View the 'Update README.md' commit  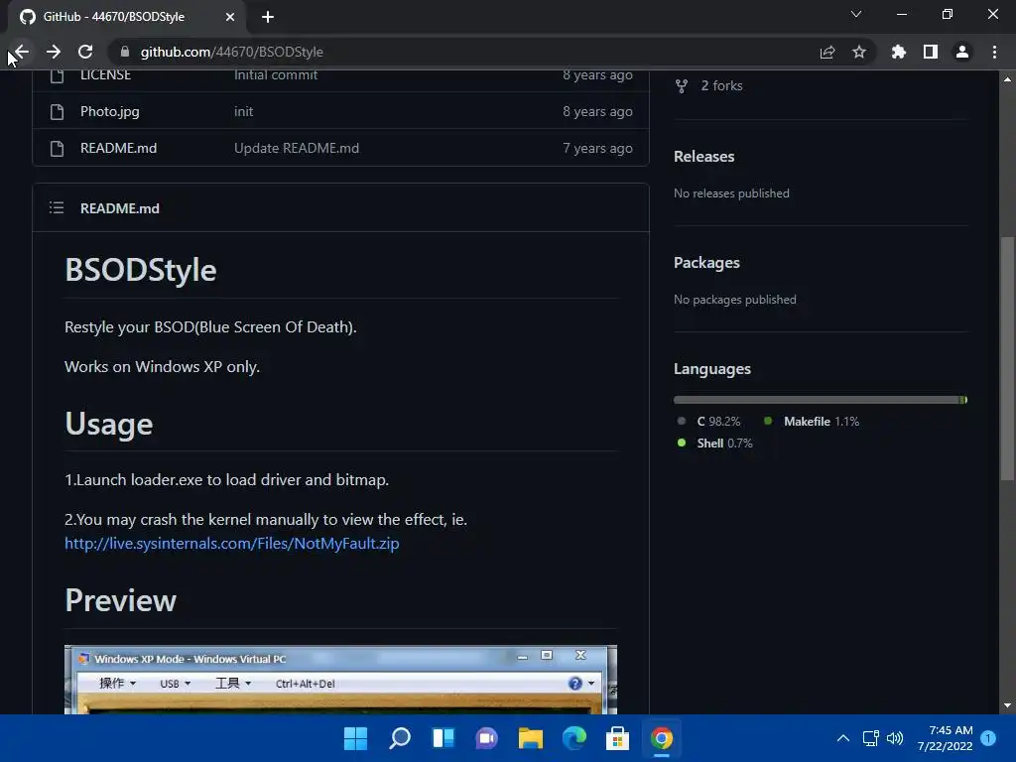pyautogui.click(x=296, y=149)
